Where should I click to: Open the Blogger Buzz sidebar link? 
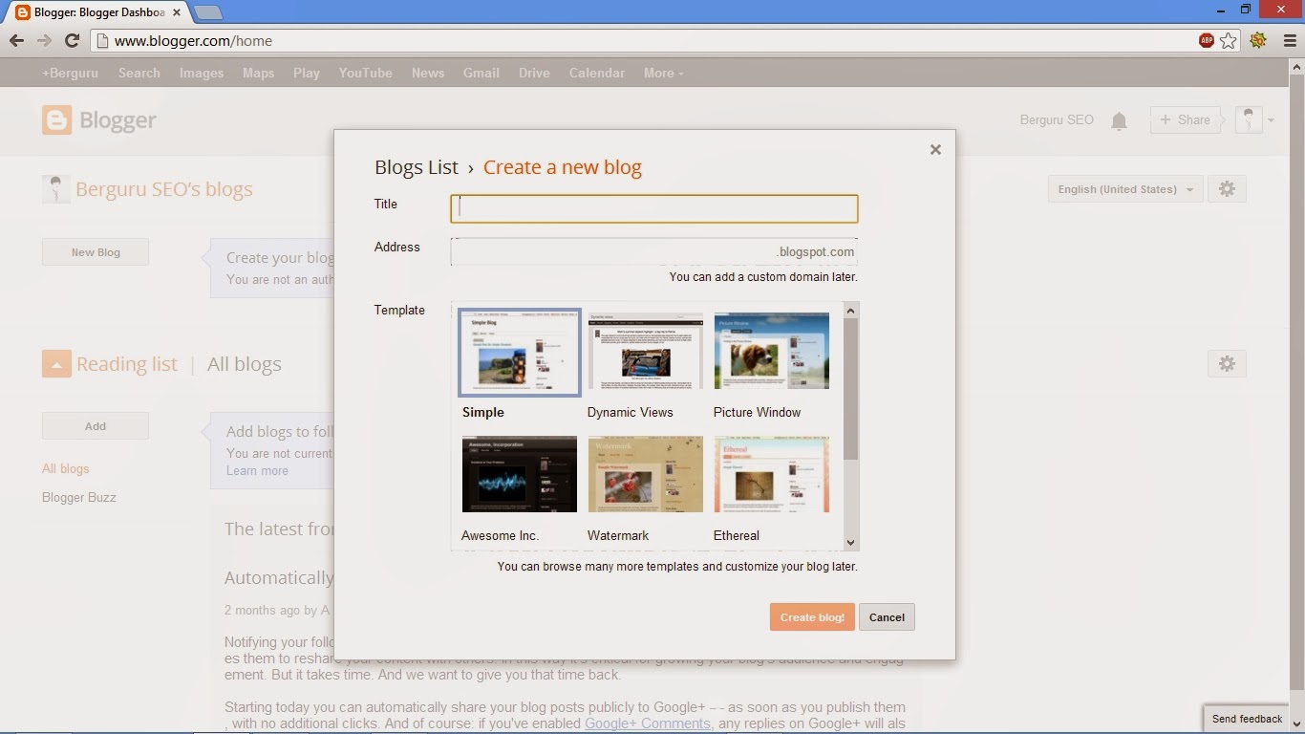pos(79,498)
